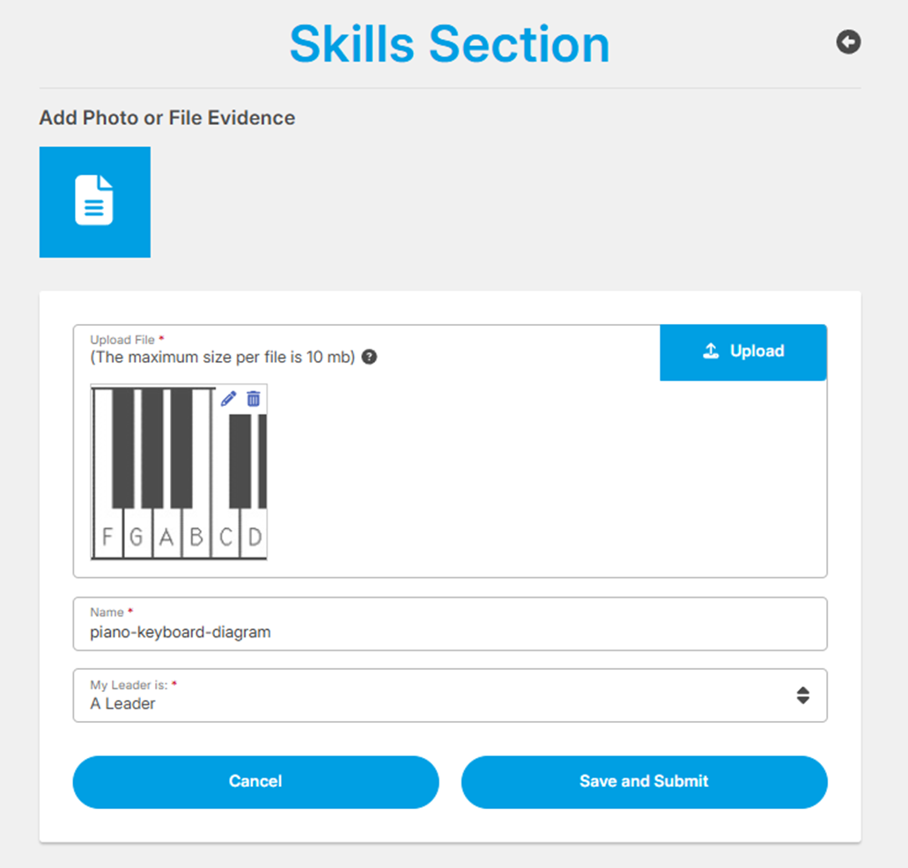Screen dimensions: 908x868
Task: Click the 'My Leader is:' label
Action: click(129, 684)
